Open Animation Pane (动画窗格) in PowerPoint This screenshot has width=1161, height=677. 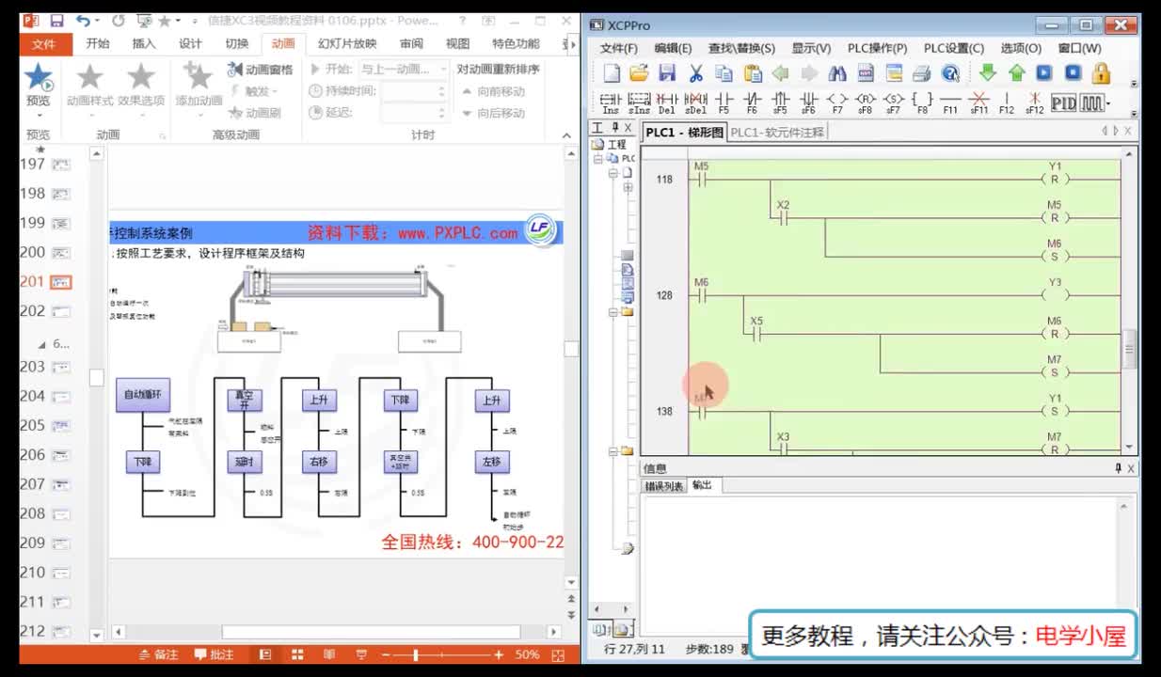[x=261, y=70]
